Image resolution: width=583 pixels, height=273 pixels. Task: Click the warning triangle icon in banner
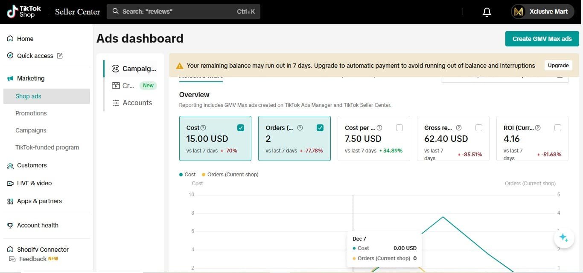pyautogui.click(x=180, y=66)
